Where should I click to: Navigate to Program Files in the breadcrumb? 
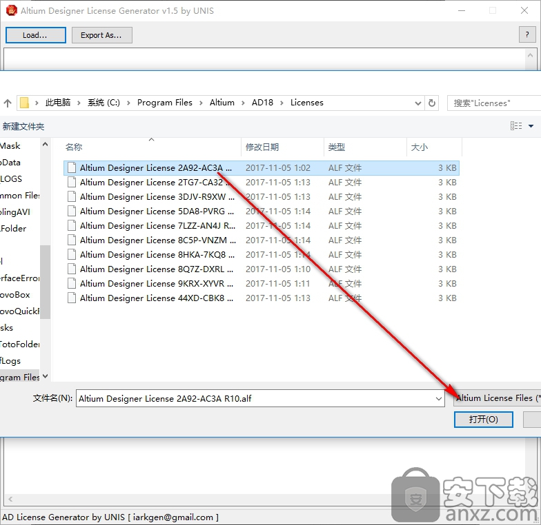click(164, 103)
